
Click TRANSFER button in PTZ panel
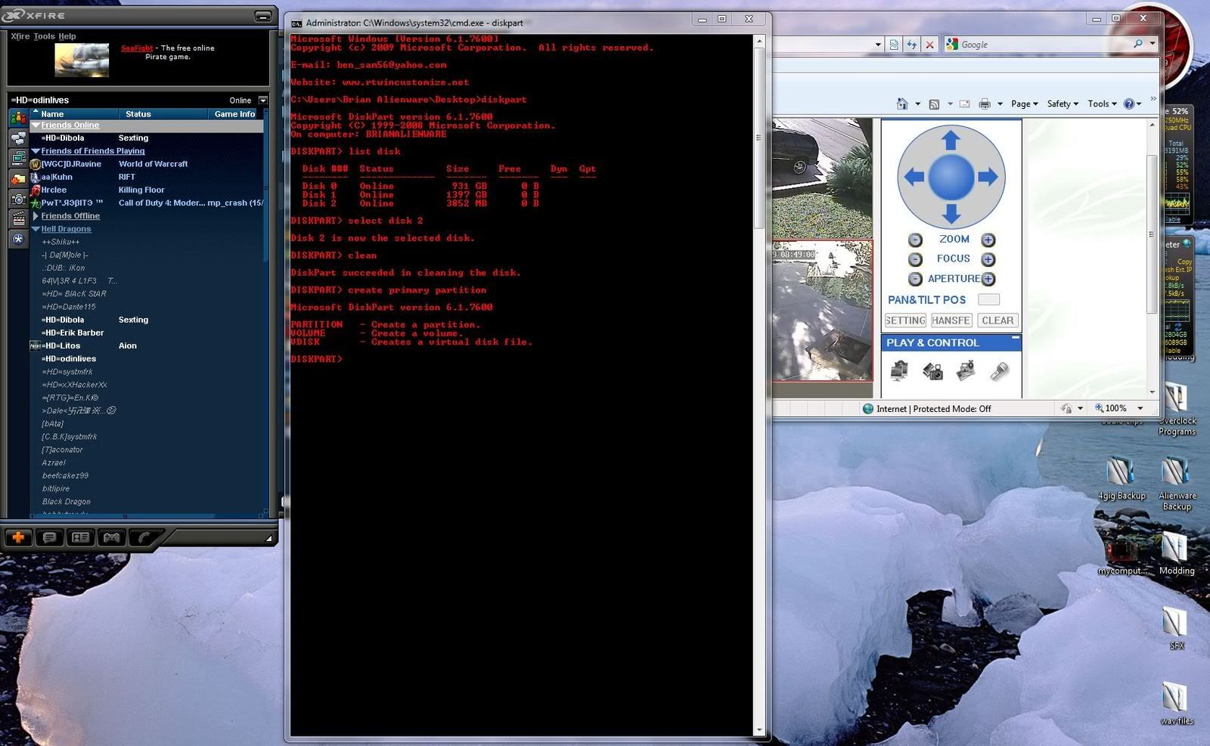coord(951,320)
